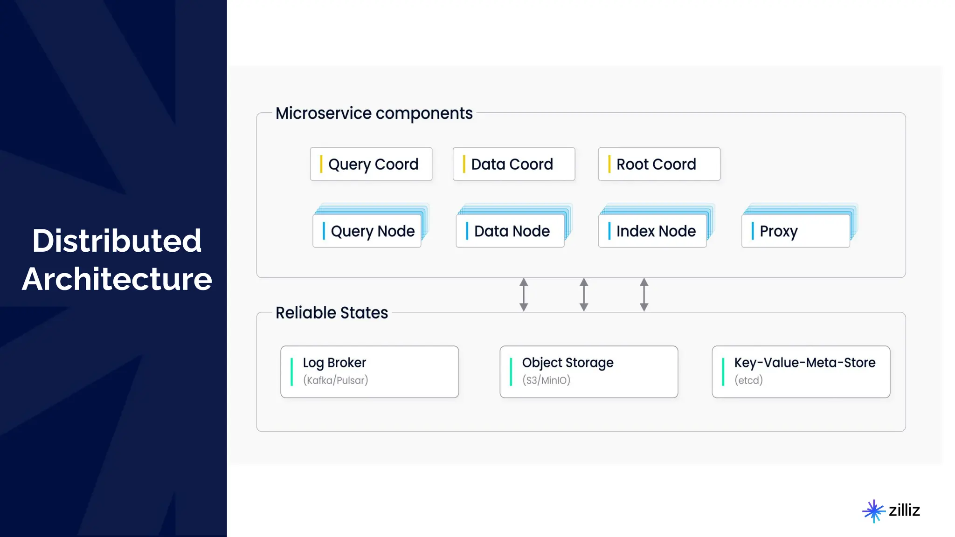Click the Log Broker box

[x=369, y=372]
